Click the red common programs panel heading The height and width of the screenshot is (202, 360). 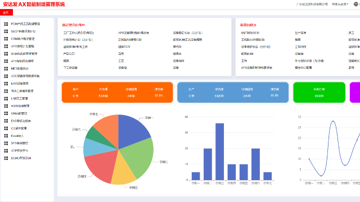(248, 25)
